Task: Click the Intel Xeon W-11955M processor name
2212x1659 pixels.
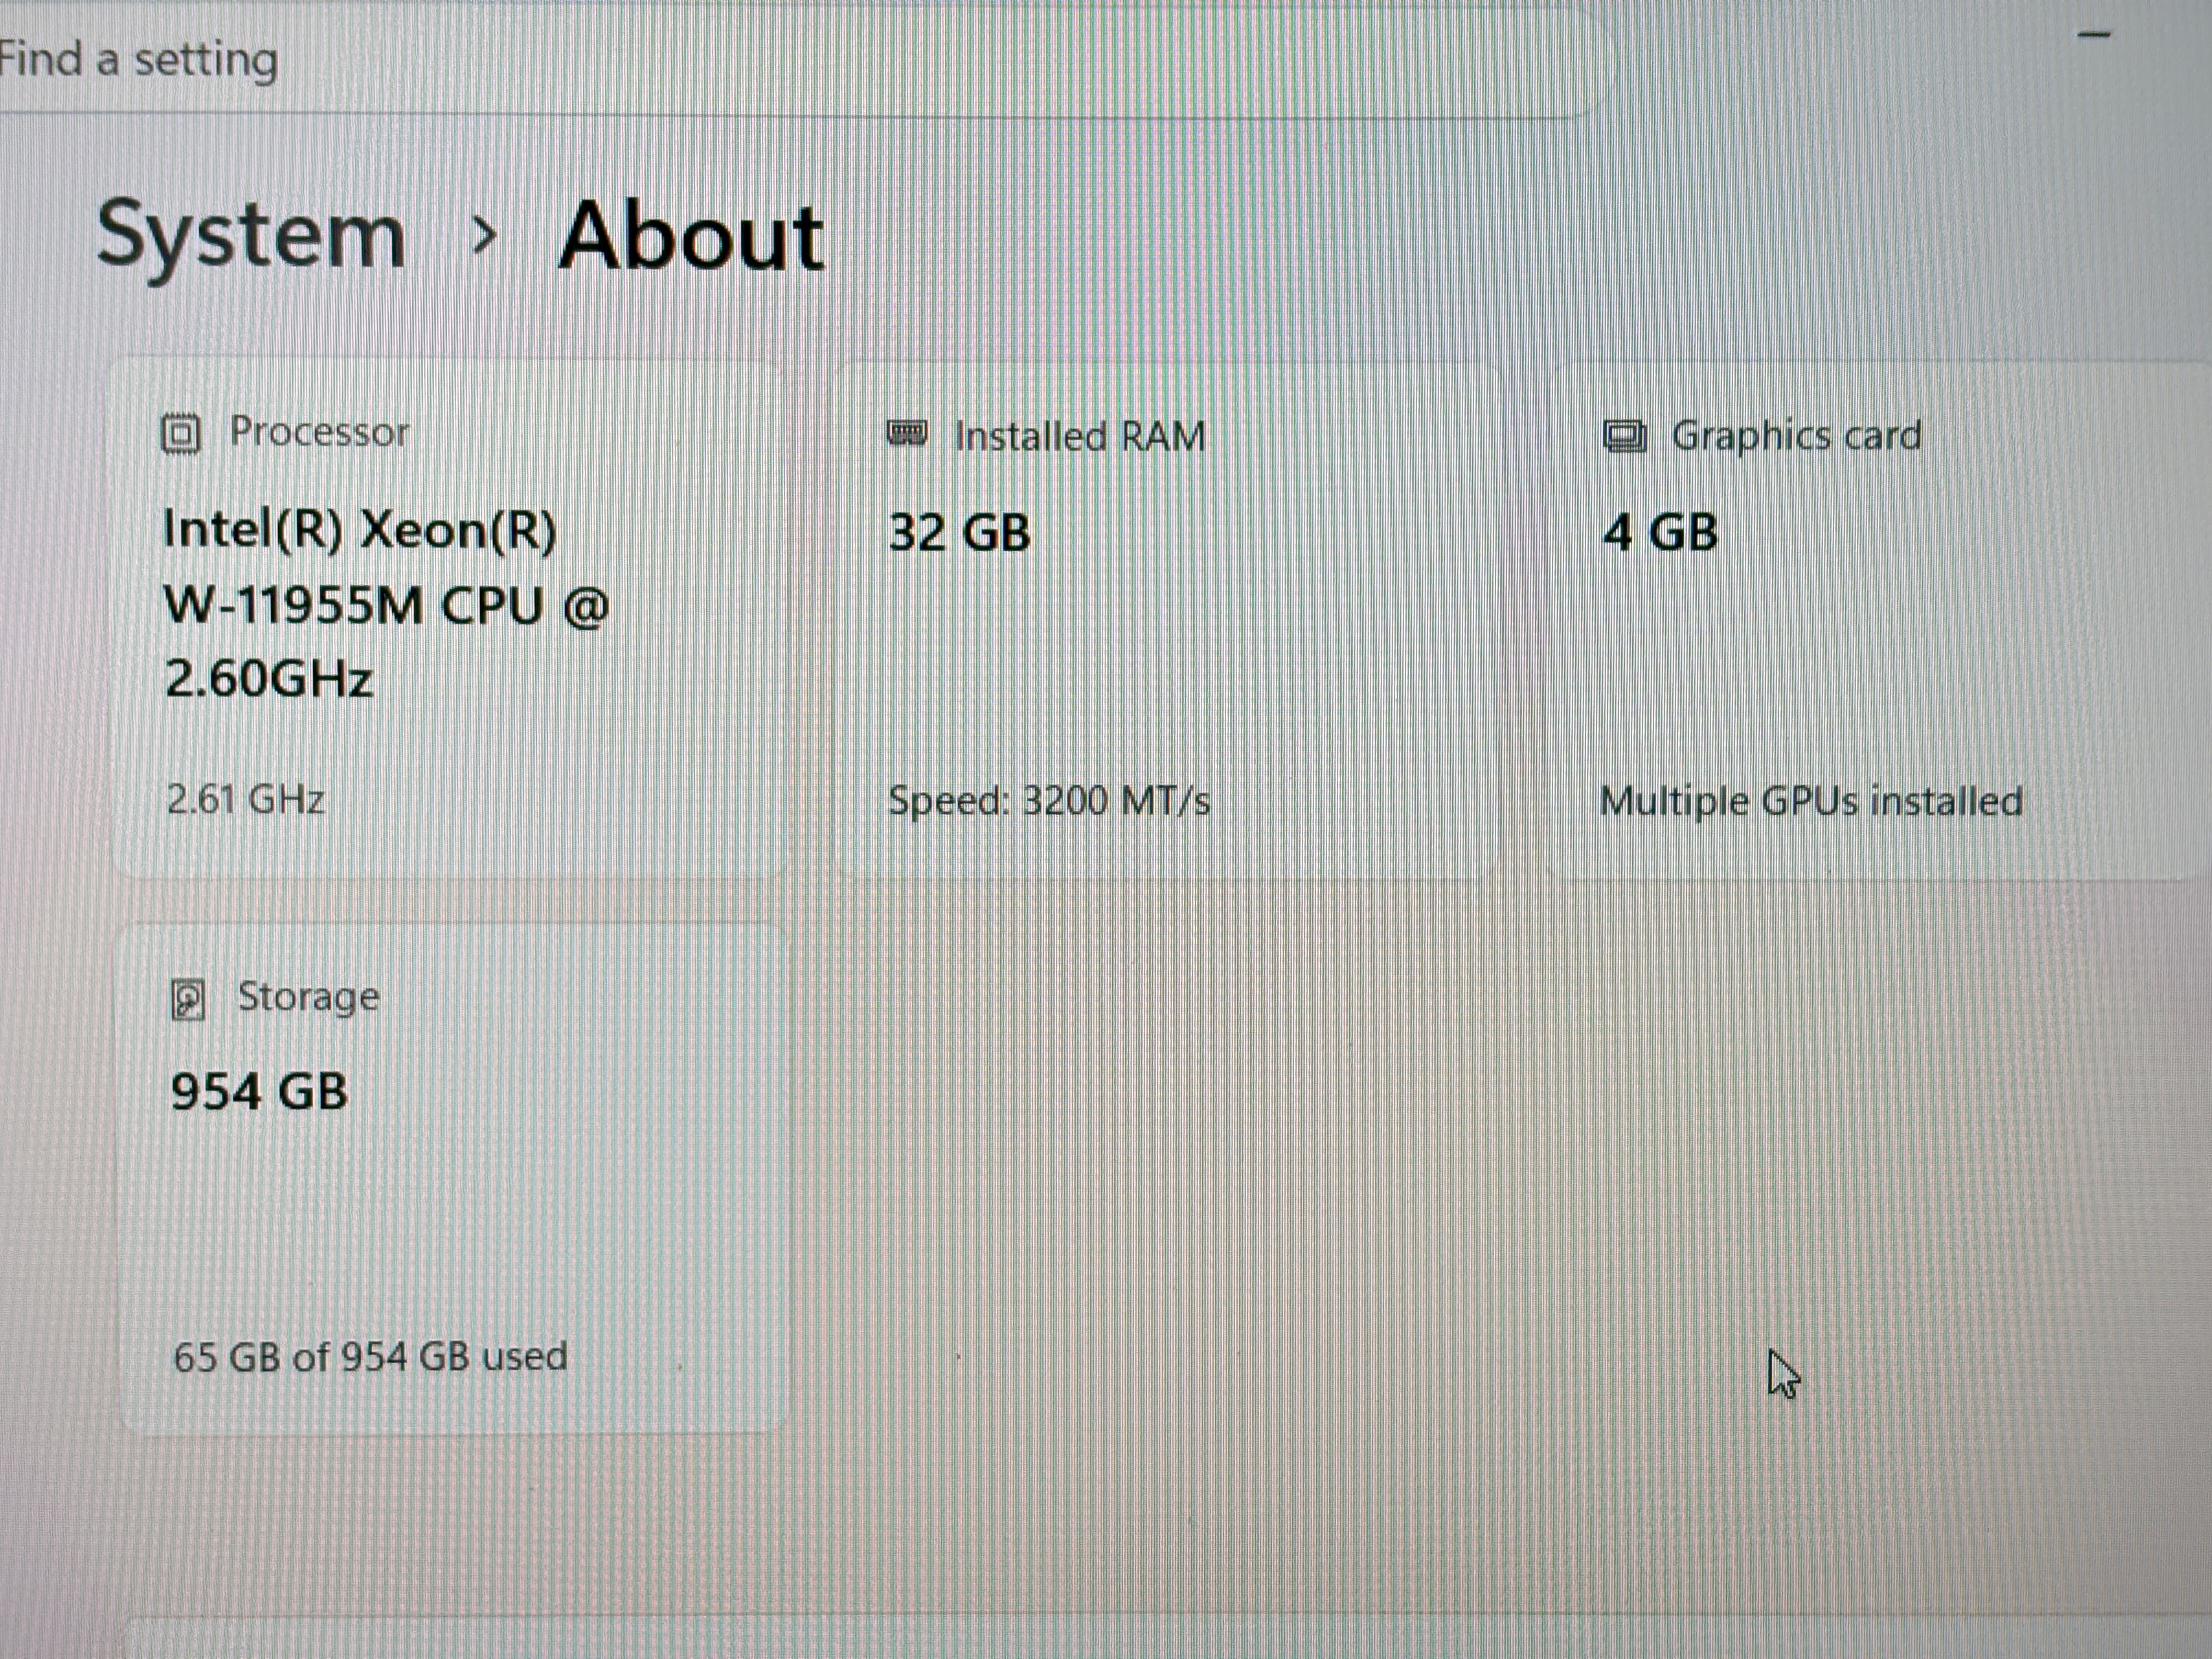Action: (x=386, y=604)
